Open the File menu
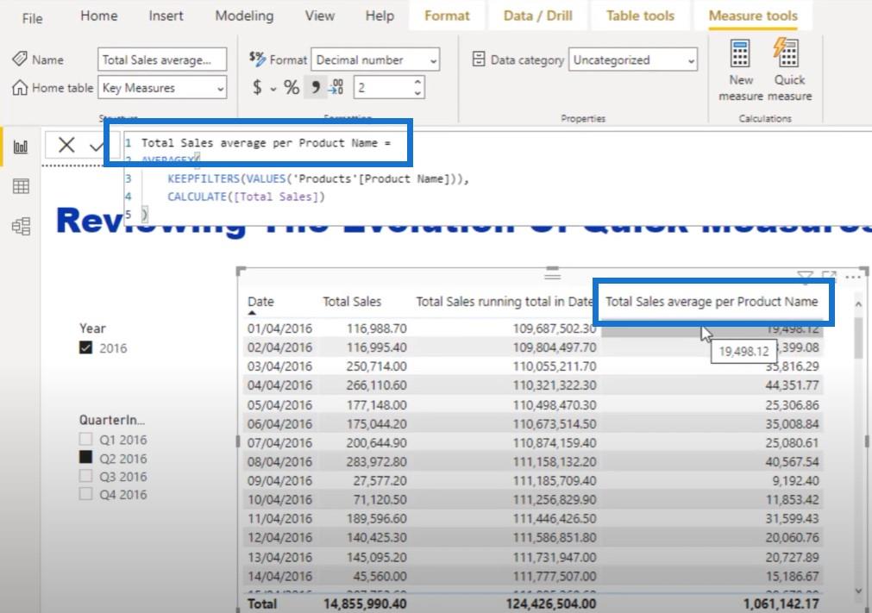 tap(32, 18)
